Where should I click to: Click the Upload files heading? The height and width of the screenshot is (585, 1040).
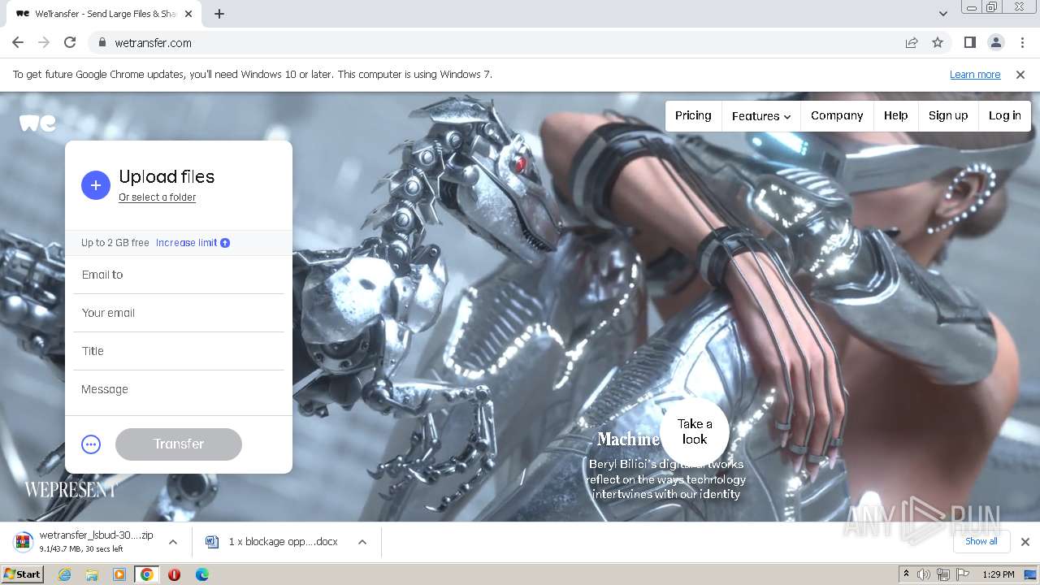tap(167, 176)
